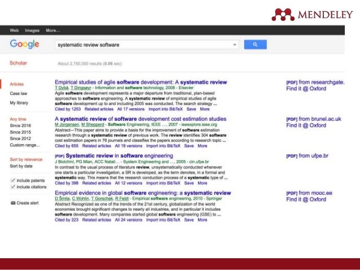Select Articles in the sidebar
The image size is (360, 270).
(x=17, y=84)
